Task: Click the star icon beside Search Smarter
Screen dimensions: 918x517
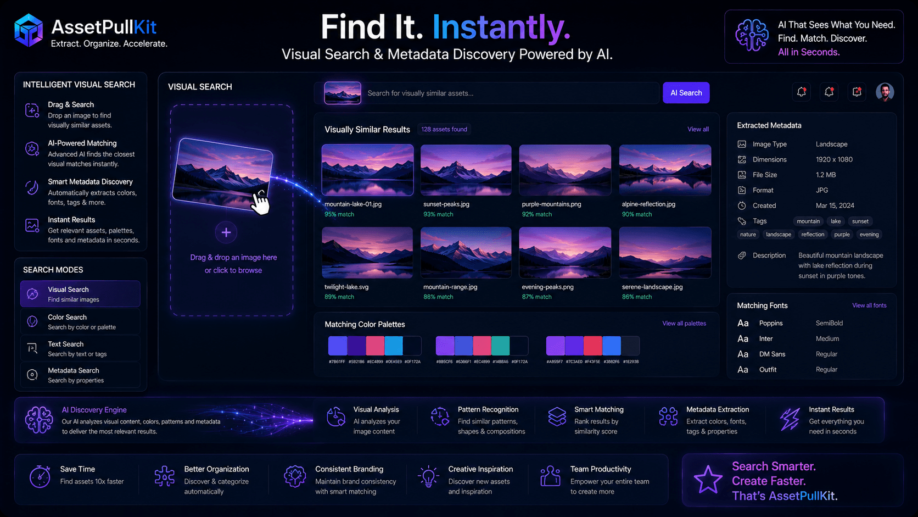Action: tap(708, 480)
